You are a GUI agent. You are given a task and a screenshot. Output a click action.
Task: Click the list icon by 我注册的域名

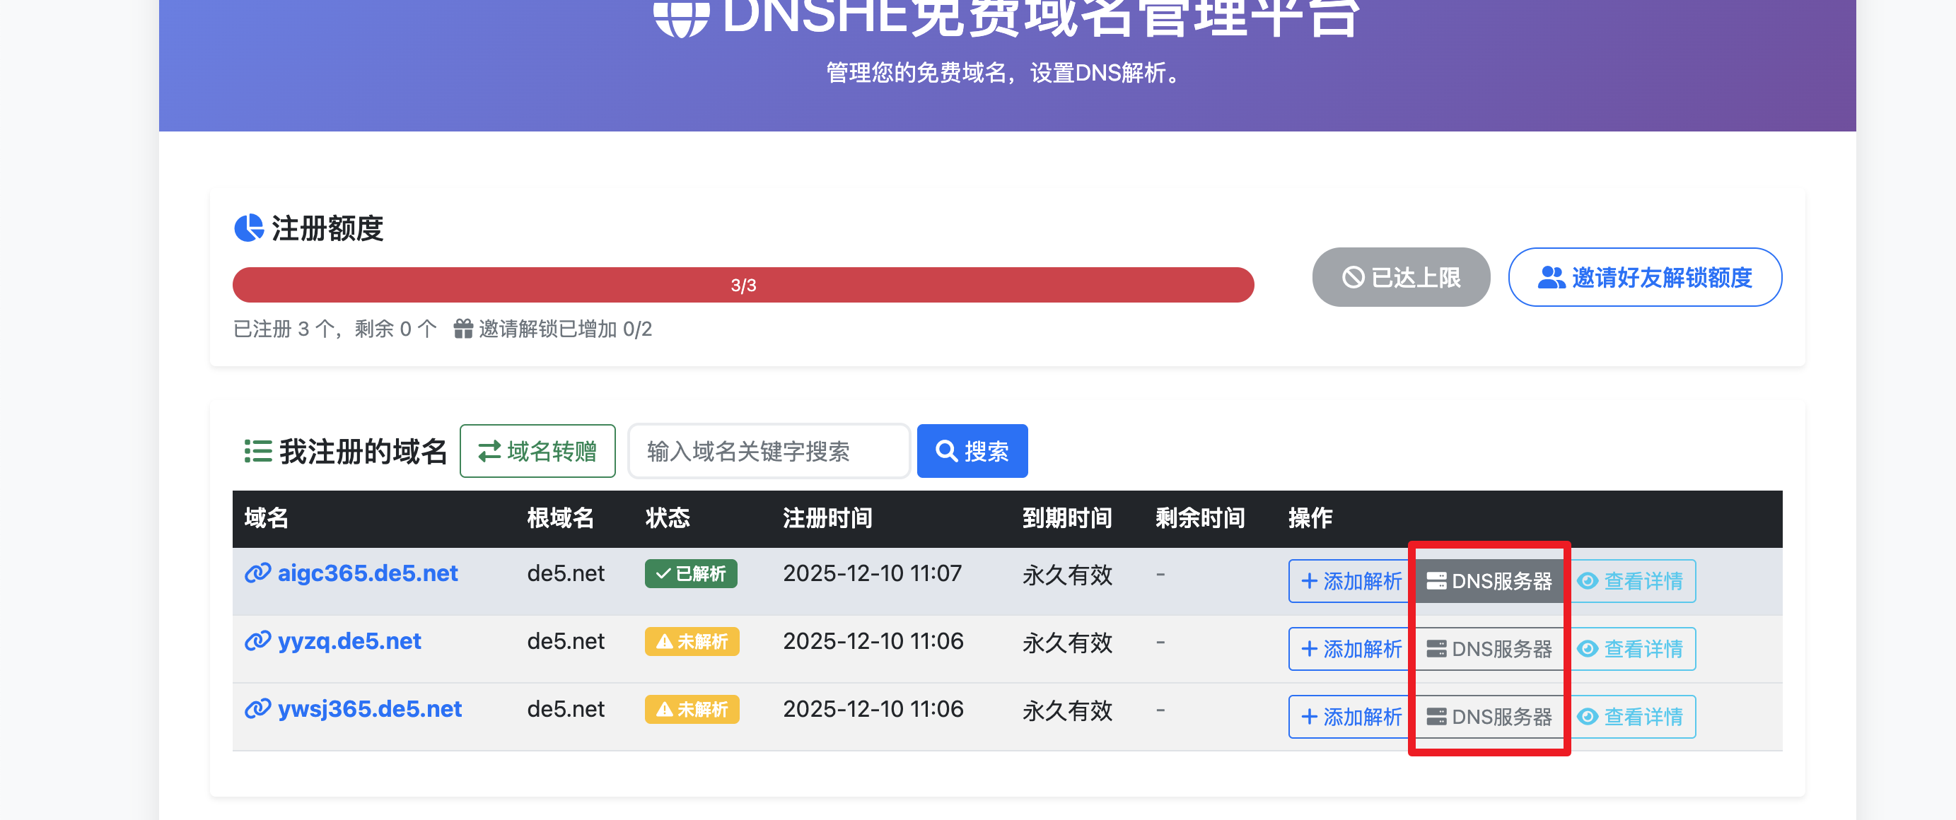258,451
